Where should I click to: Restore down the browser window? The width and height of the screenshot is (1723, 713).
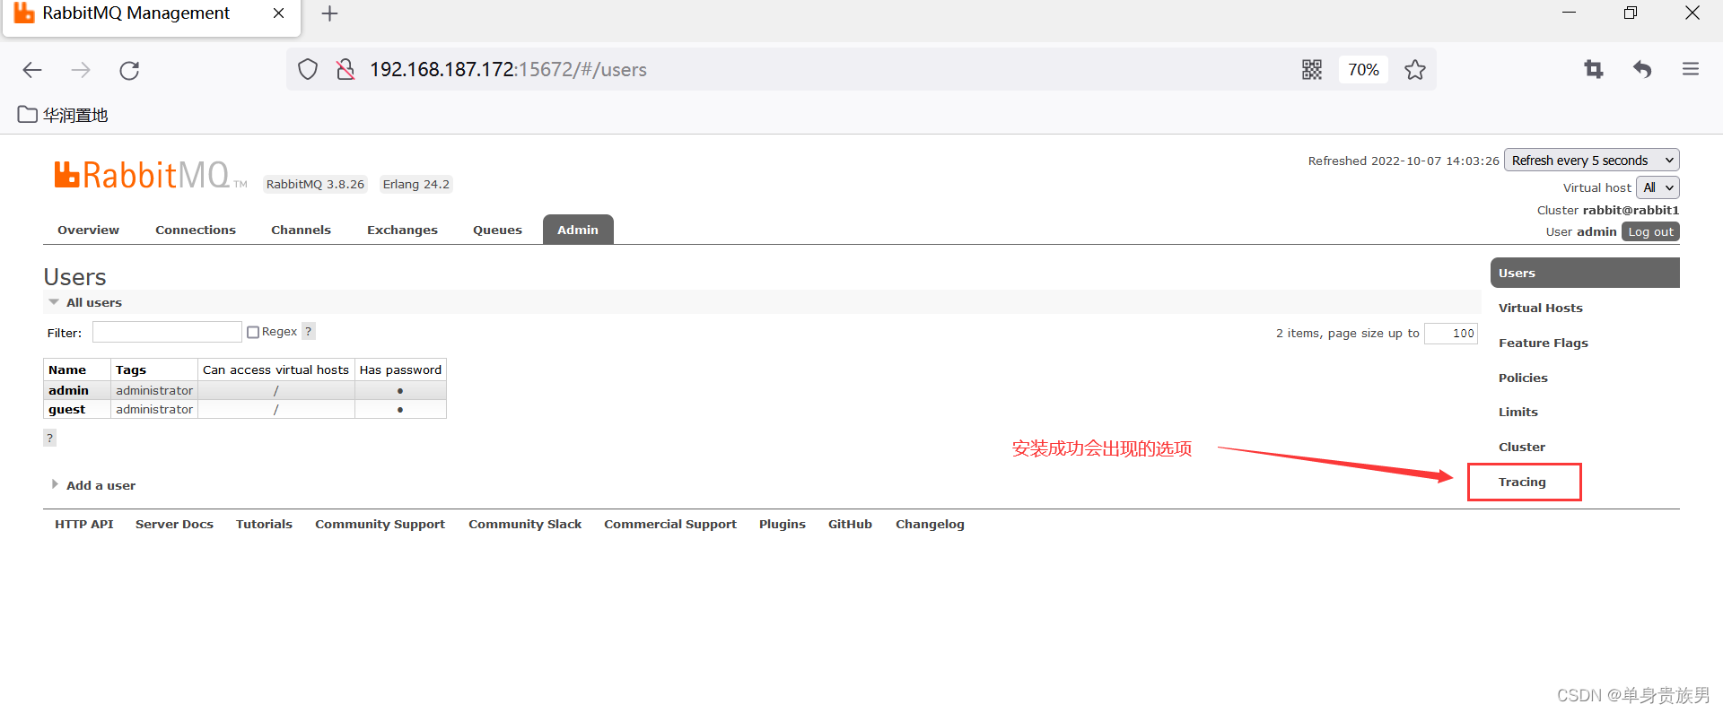[1631, 13]
